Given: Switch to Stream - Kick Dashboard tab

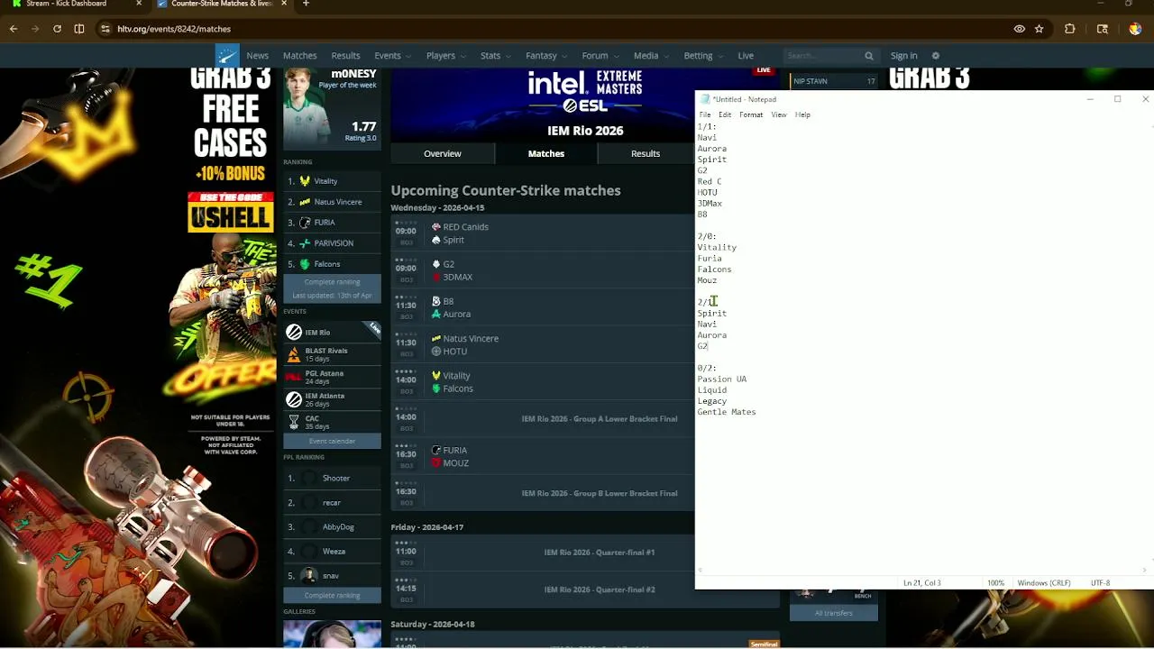Looking at the screenshot, I should [67, 4].
